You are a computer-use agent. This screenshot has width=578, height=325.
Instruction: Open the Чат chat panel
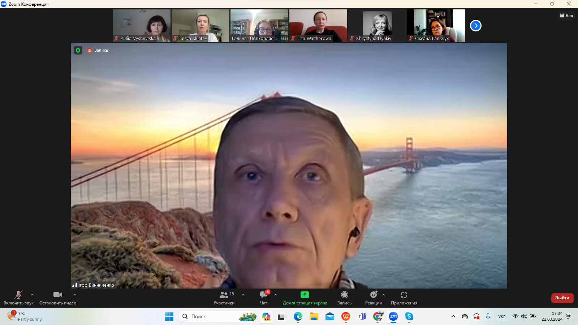coord(264,298)
